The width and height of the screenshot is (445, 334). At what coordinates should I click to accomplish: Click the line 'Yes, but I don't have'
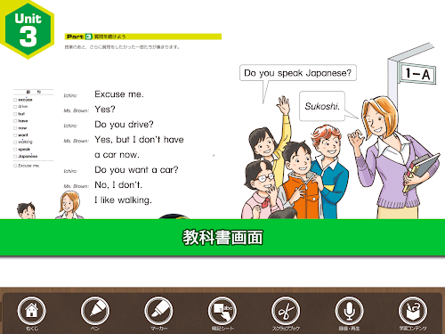point(139,140)
